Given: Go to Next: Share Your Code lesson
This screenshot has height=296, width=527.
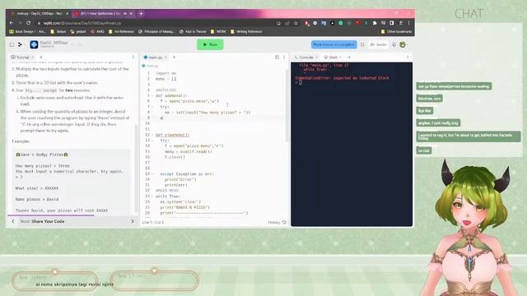Looking at the screenshot, I should (42, 221).
